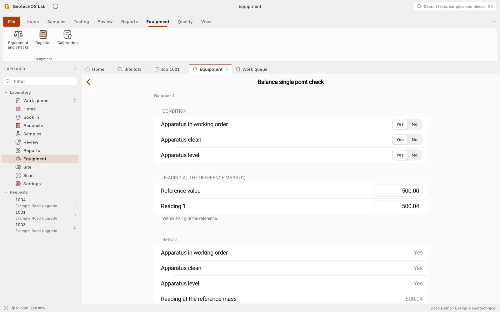Set Apparatus level to Yes

pyautogui.click(x=400, y=155)
